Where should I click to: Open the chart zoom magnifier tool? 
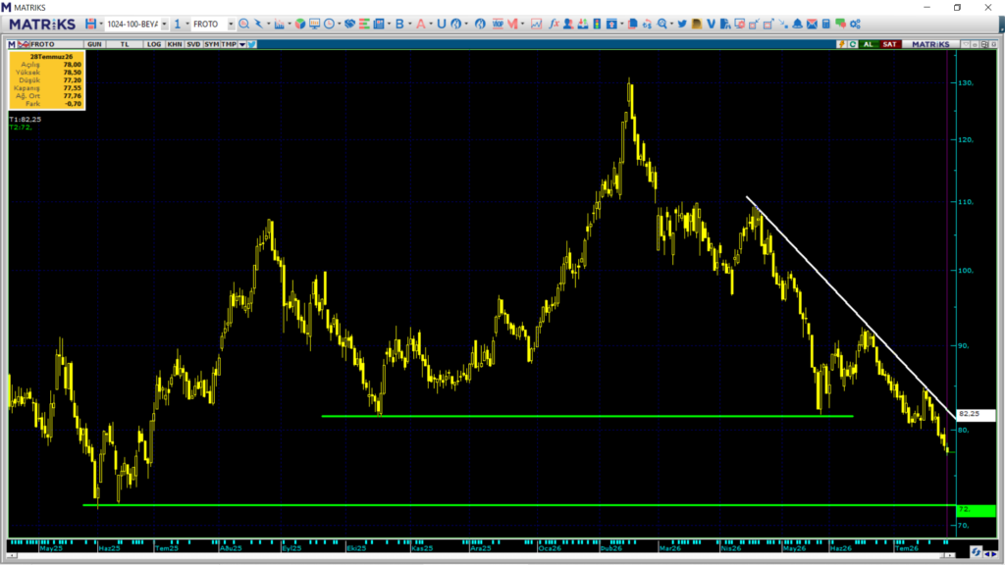pyautogui.click(x=244, y=24)
